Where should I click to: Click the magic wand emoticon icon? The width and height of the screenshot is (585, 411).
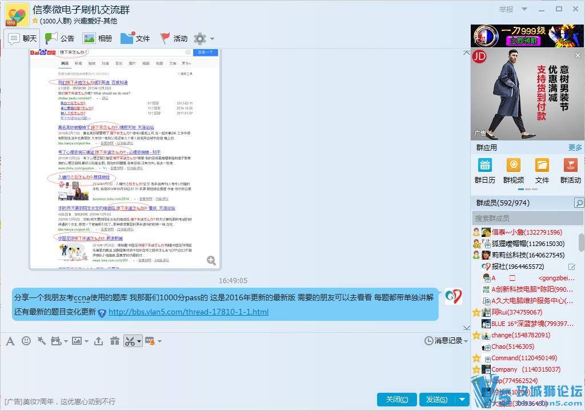(41, 341)
